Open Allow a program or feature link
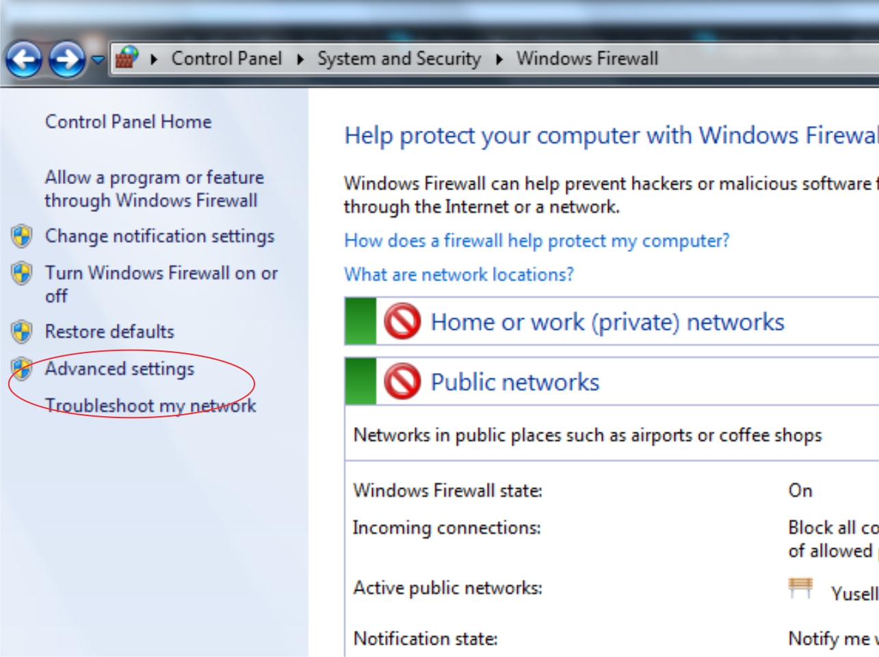Screen dimensions: 879x657 (154, 189)
